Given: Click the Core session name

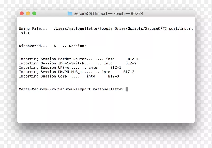Looking at the screenshot, I should tap(63, 76).
